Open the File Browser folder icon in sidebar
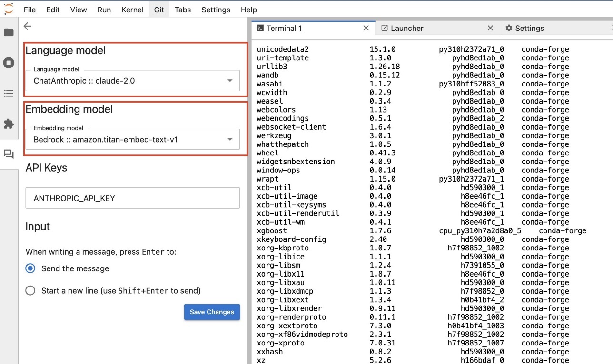613x364 pixels. click(9, 32)
